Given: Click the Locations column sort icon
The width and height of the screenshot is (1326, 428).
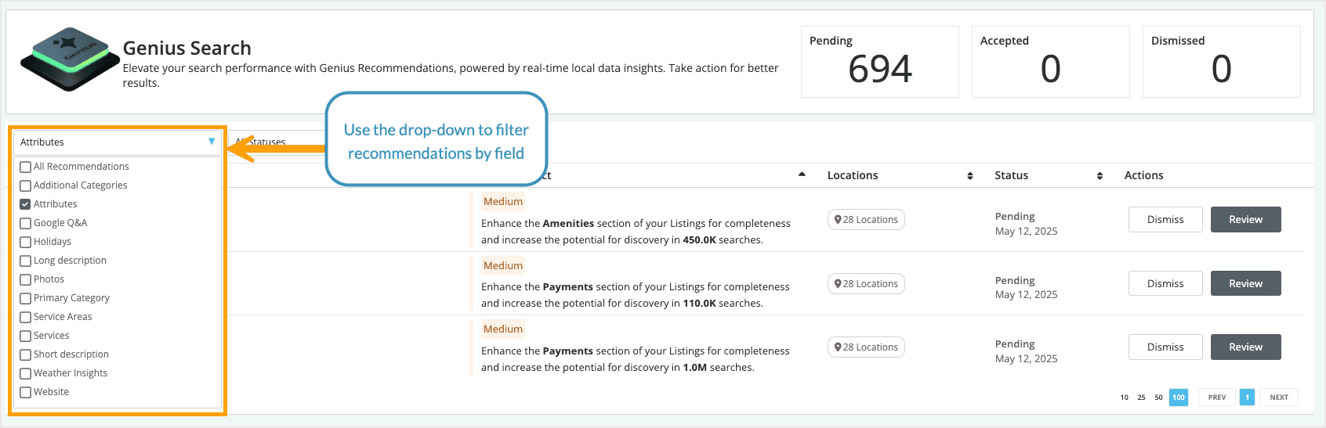Looking at the screenshot, I should [970, 176].
